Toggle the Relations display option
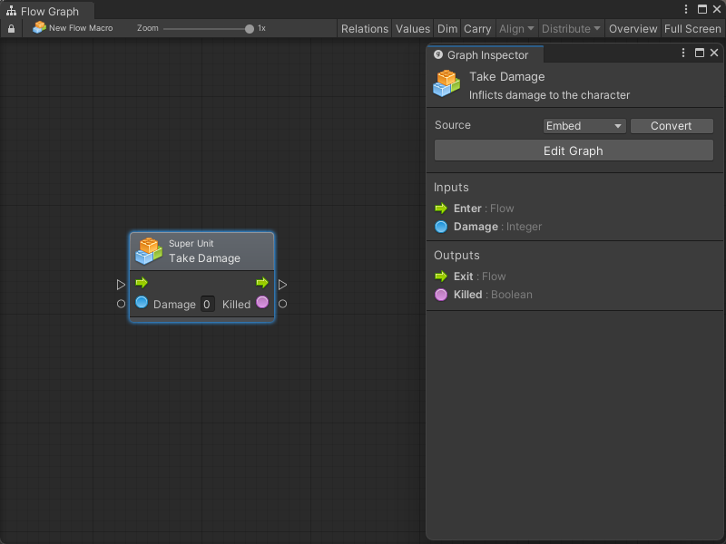 365,29
